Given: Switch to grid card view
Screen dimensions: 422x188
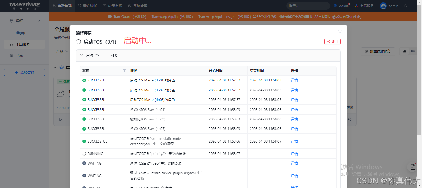Looking at the screenshot, I should tap(404, 51).
